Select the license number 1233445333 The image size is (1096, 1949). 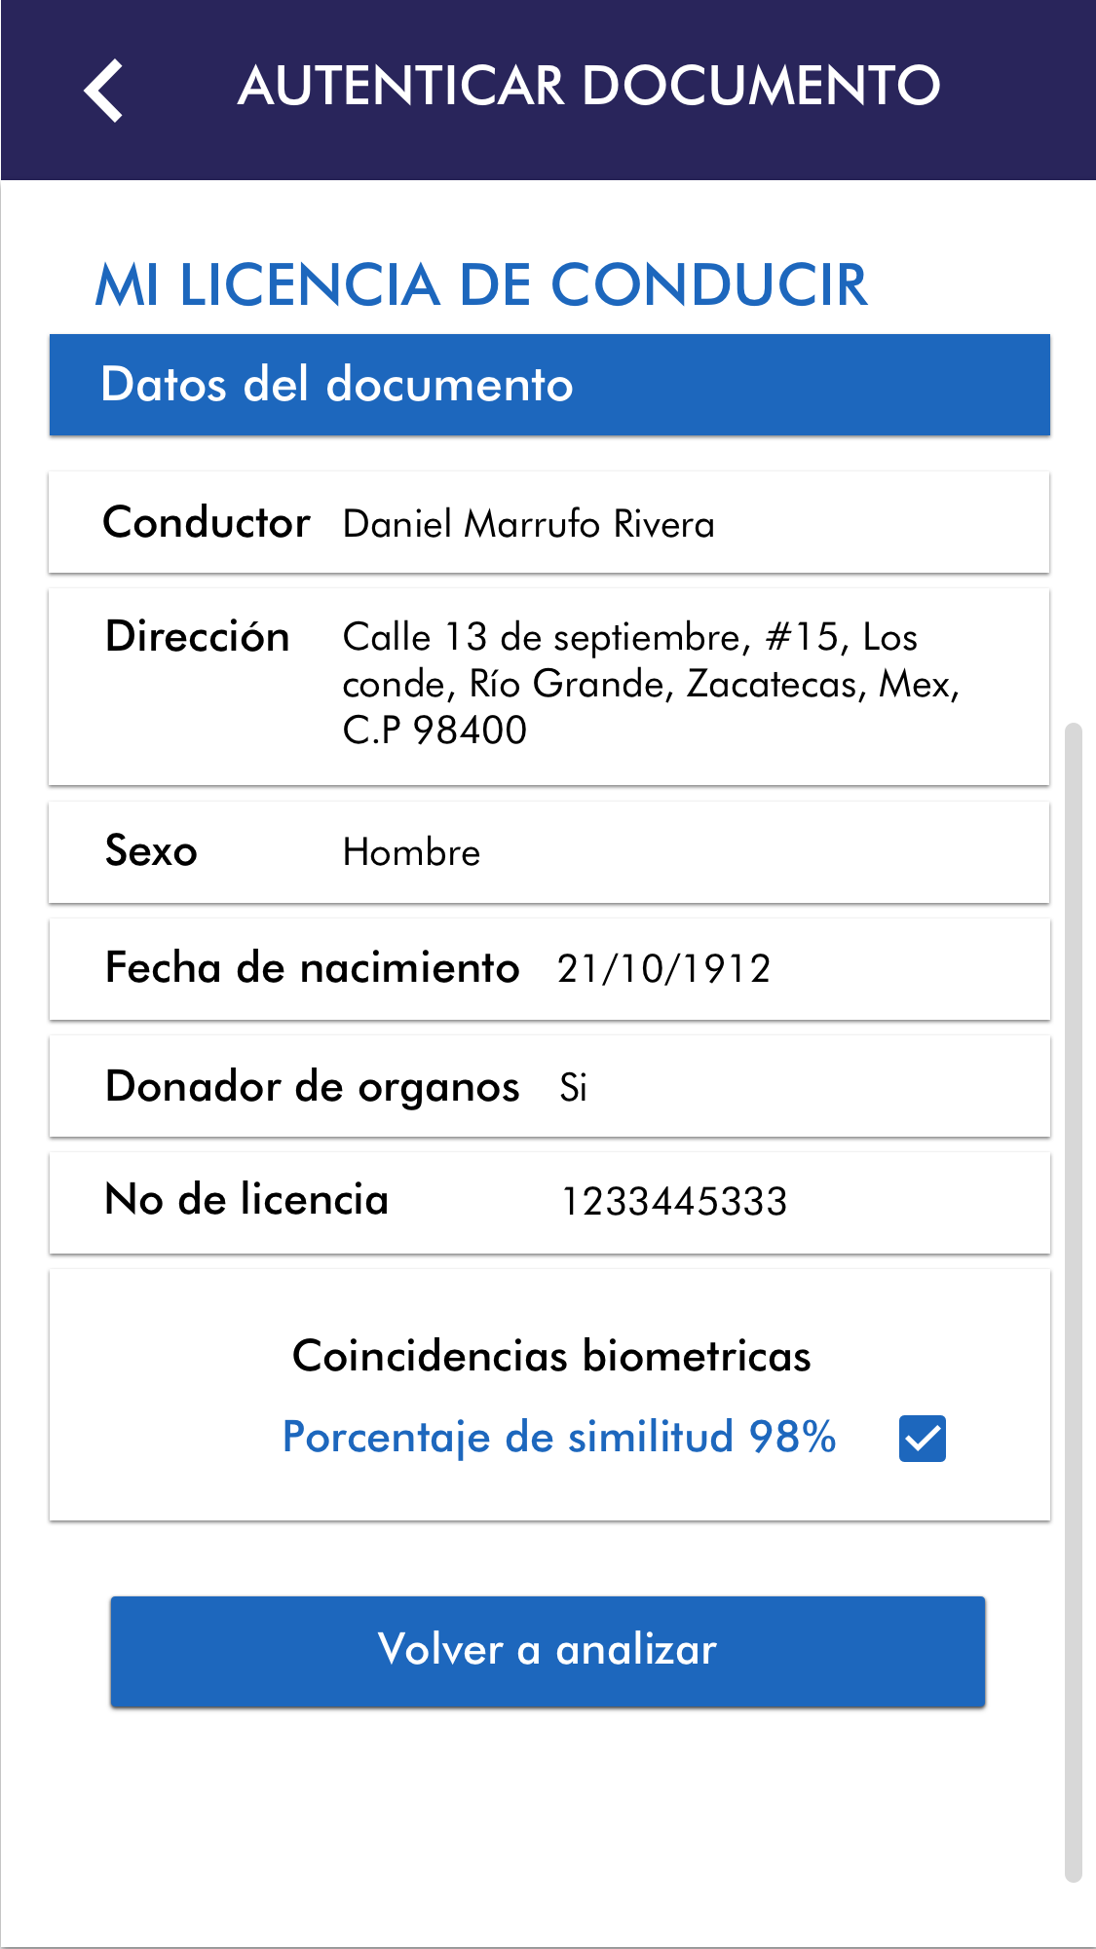(674, 1202)
